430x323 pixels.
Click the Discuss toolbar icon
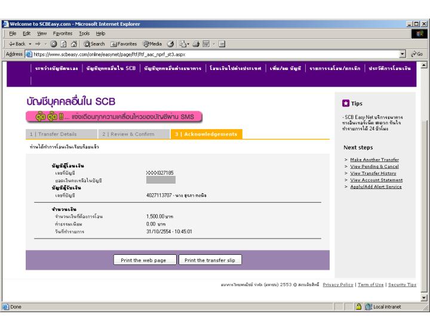pos(222,44)
